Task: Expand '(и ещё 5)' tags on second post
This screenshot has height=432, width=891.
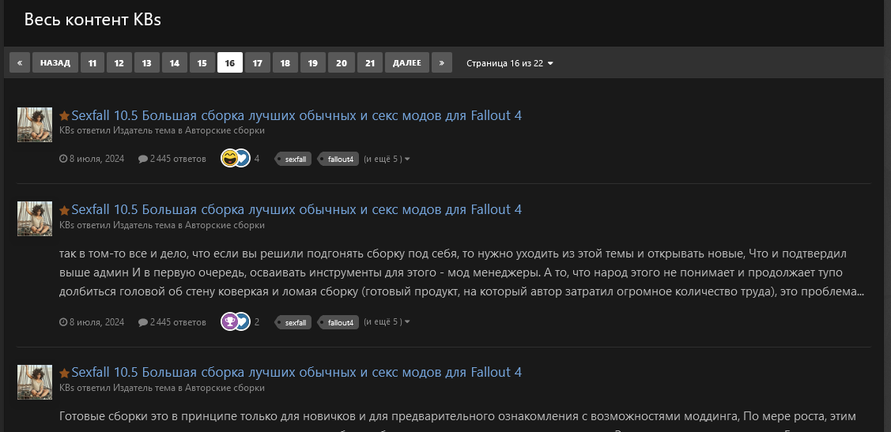Action: click(x=386, y=322)
